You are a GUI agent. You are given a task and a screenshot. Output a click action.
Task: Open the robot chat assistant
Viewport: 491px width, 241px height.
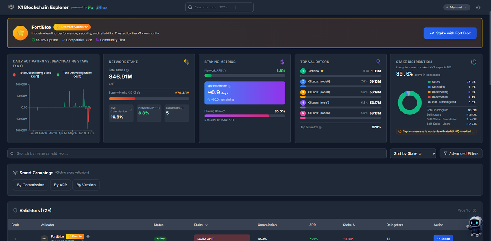[475, 226]
